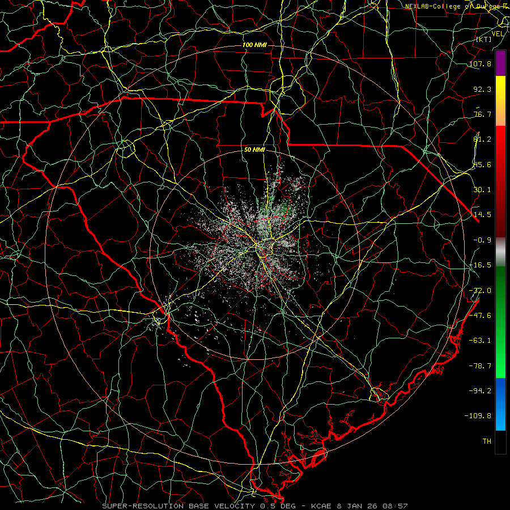Click the "50 NMI" range ring label
Viewport: 510px width, 510px height.
(254, 150)
